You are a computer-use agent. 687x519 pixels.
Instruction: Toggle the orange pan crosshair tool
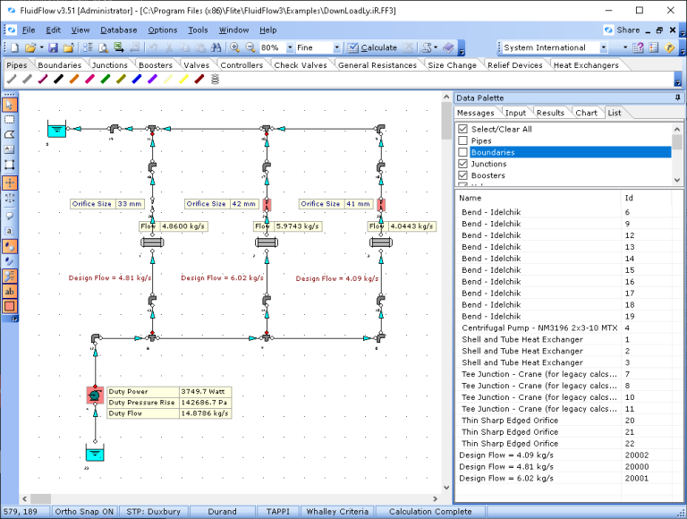(9, 183)
